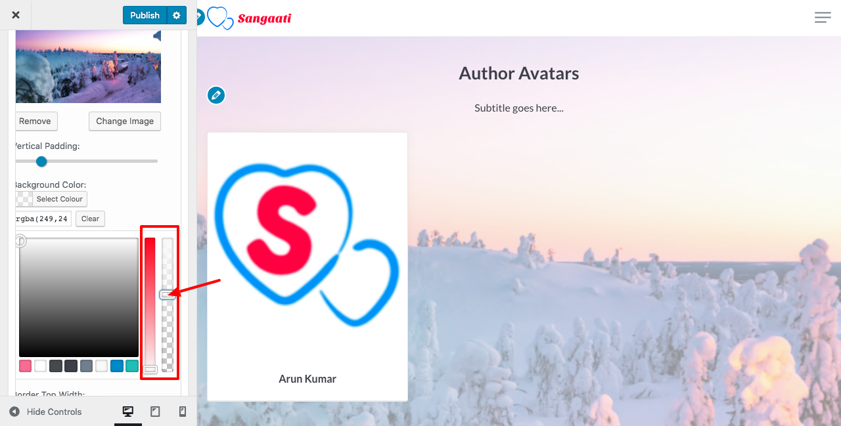The height and width of the screenshot is (426, 841).
Task: Switch to desktop preview icon
Action: [128, 412]
